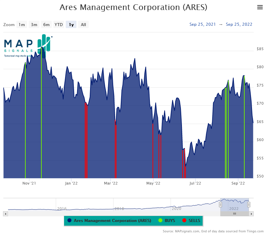Click the $85 price axis label
This screenshot has height=234, width=267.
pyautogui.click(x=260, y=49)
